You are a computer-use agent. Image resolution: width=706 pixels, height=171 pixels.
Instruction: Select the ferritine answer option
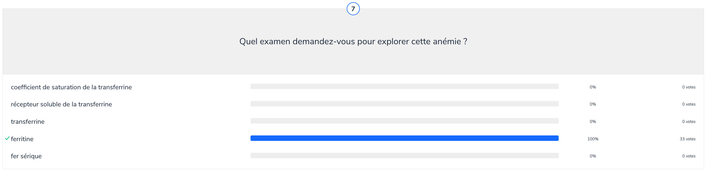(x=22, y=139)
